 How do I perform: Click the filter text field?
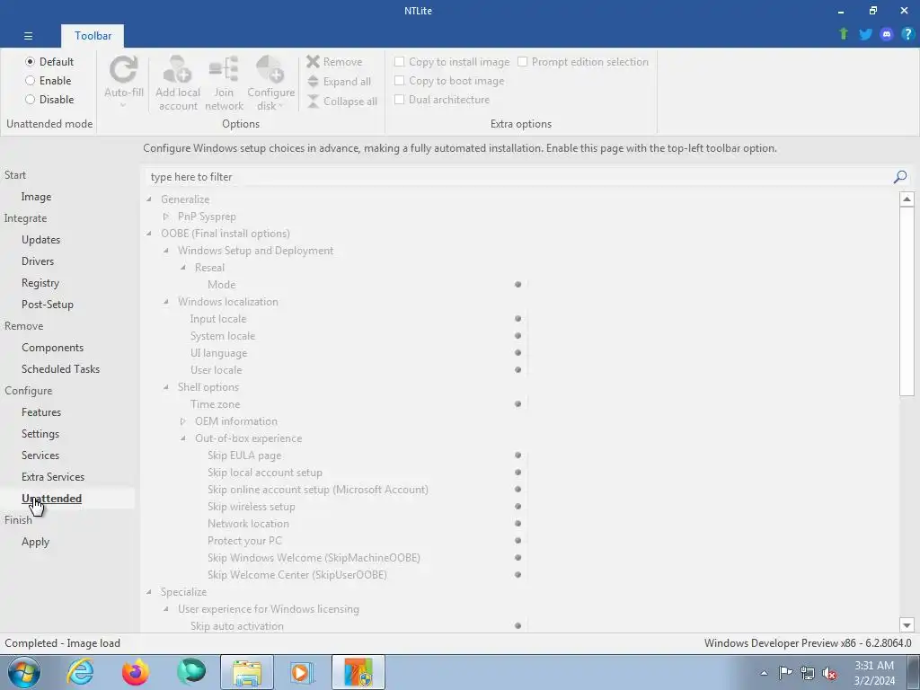point(519,177)
